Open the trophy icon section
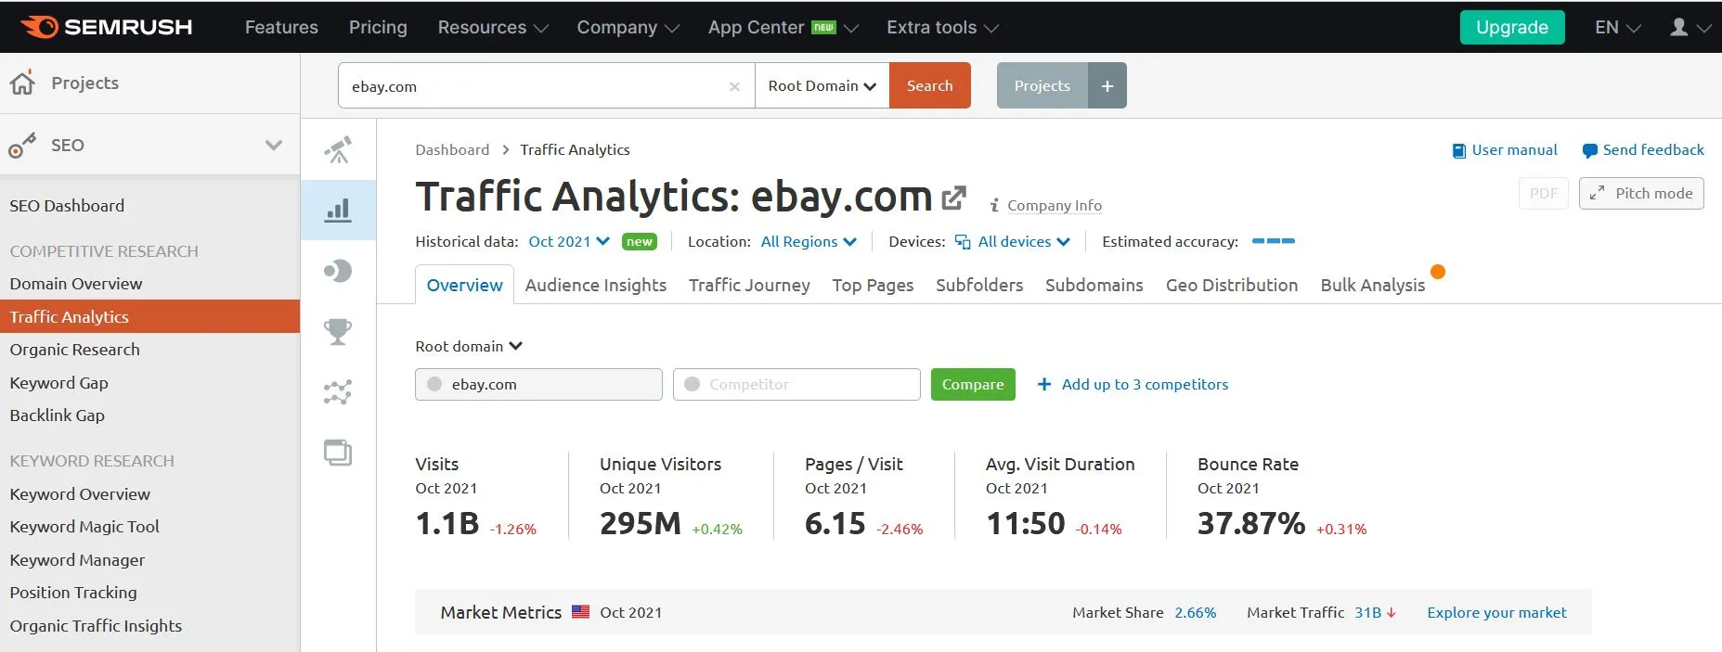 pos(338,331)
